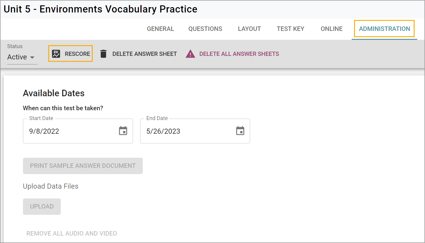Click the Rescore chart icon
425x243 pixels.
56,54
